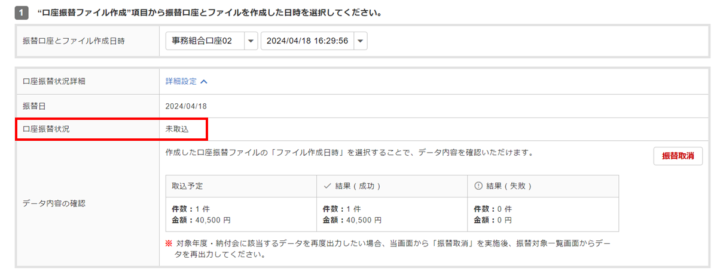Click the 口座振替状況 row label

[45, 129]
